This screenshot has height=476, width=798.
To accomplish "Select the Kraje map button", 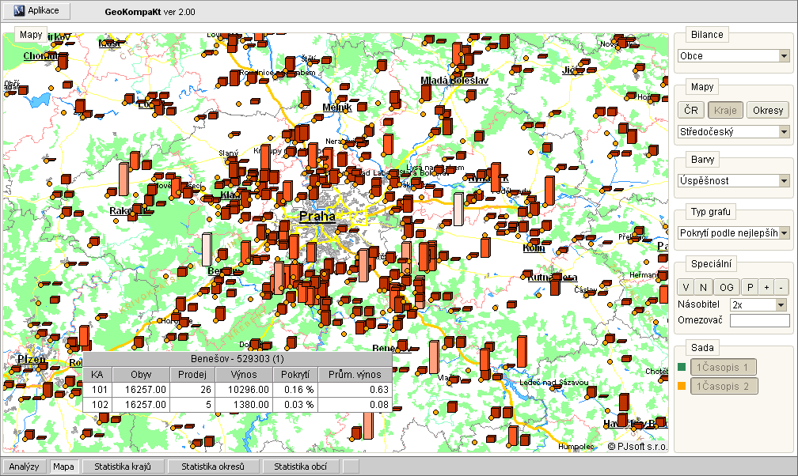I will [724, 111].
